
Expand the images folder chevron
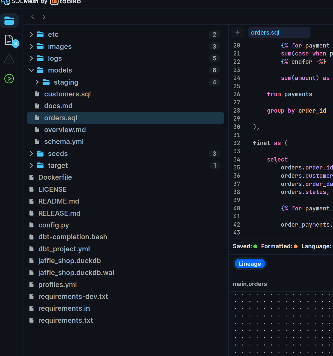tap(31, 46)
